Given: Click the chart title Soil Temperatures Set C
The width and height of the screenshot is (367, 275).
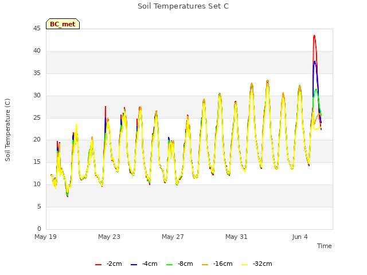Looking at the screenshot, I should (183, 6).
